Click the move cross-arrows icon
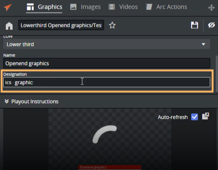Screen dimensions: 218x170 click(211, 8)
